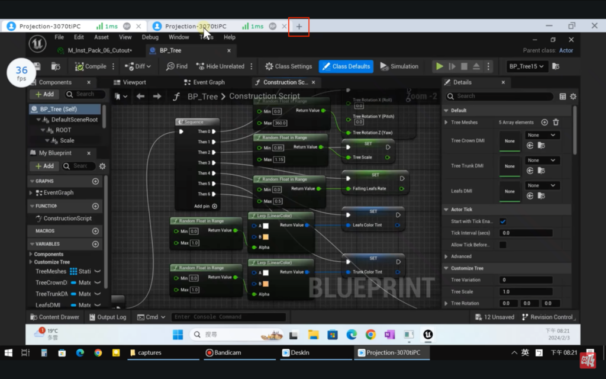The height and width of the screenshot is (379, 606).
Task: Switch to the Viewport tab
Action: 130,82
